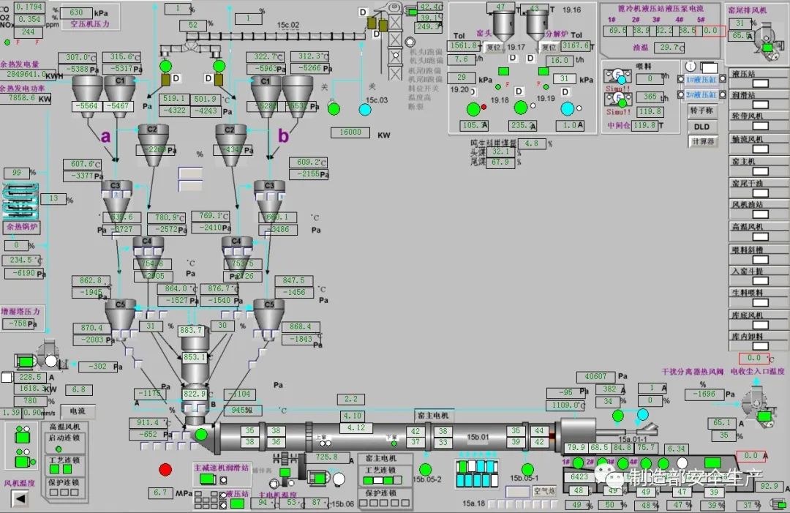Click the 空气炮 air cannon button
This screenshot has width=790, height=513.
coord(544,490)
